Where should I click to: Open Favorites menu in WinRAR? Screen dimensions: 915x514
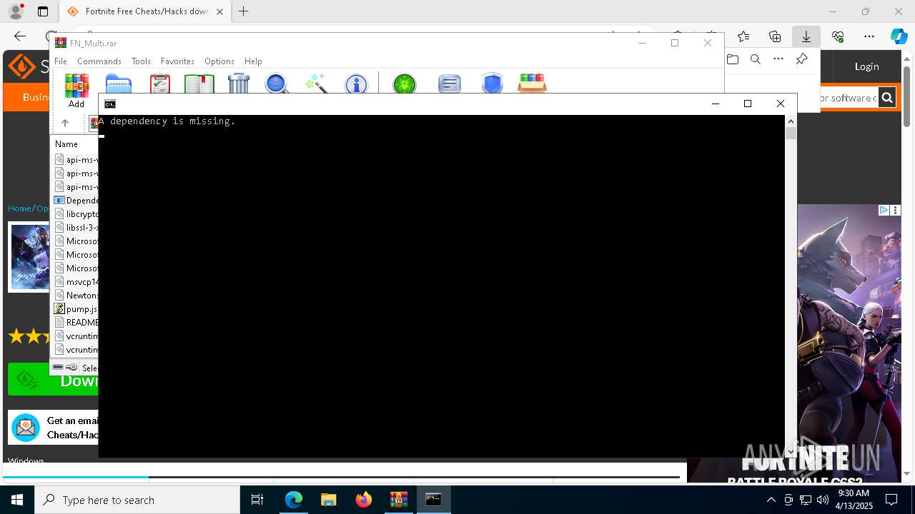[177, 61]
